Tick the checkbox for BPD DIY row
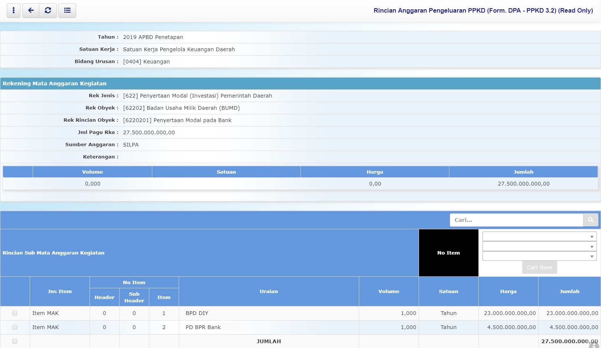Screen dimensions: 601x348 tap(15, 313)
